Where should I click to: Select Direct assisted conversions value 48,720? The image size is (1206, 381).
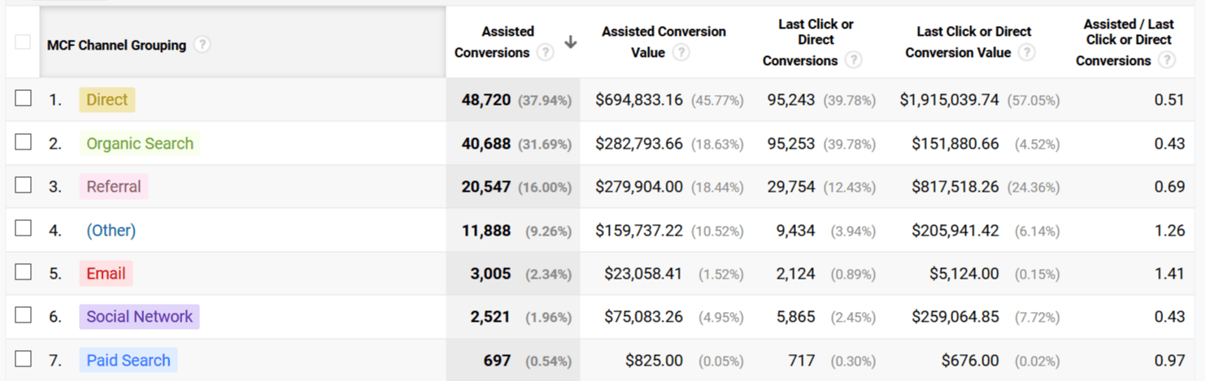pos(486,100)
